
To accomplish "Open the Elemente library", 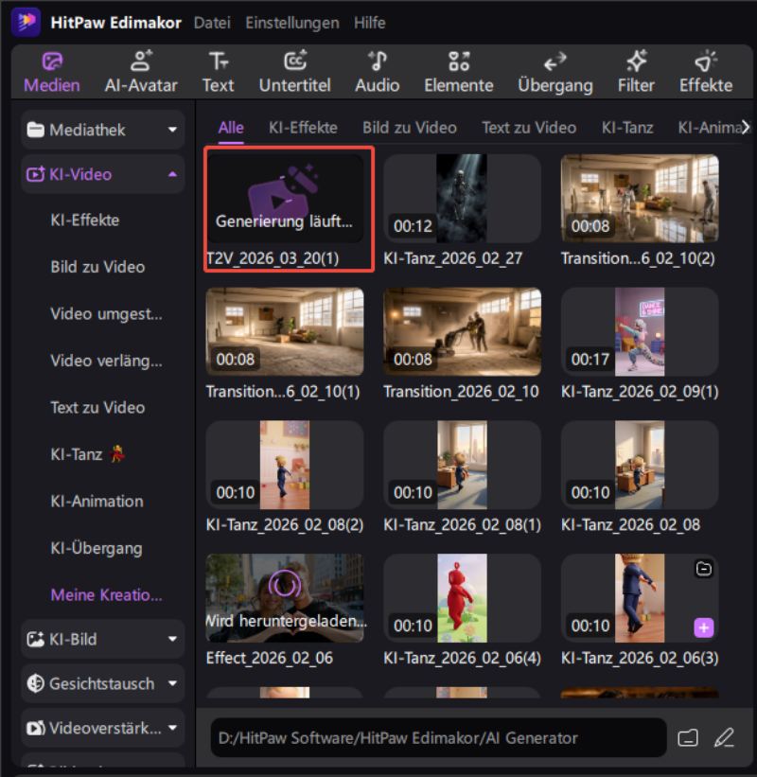I will tap(458, 72).
